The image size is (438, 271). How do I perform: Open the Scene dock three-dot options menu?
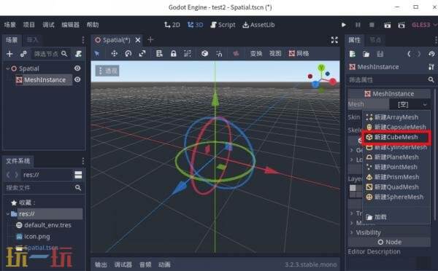(x=83, y=40)
